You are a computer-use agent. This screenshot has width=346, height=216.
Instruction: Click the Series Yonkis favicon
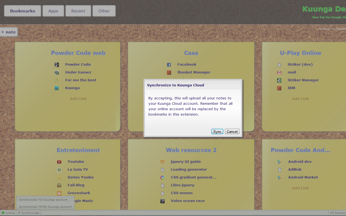(59, 178)
